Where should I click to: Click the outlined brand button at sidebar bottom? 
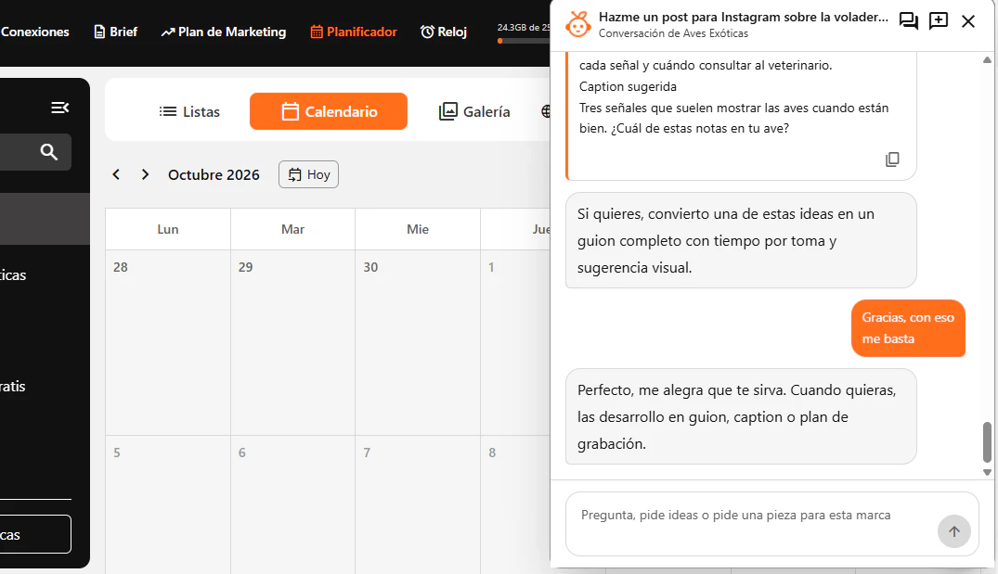pos(35,534)
